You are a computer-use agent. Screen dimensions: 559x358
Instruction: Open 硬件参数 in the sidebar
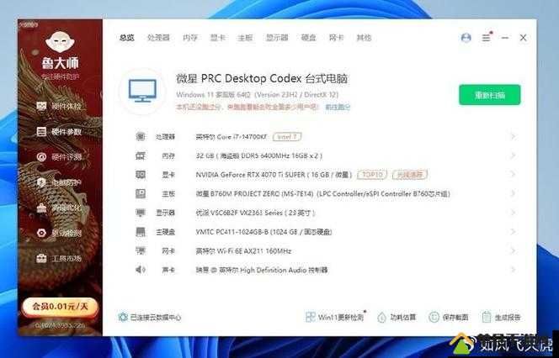(59, 132)
